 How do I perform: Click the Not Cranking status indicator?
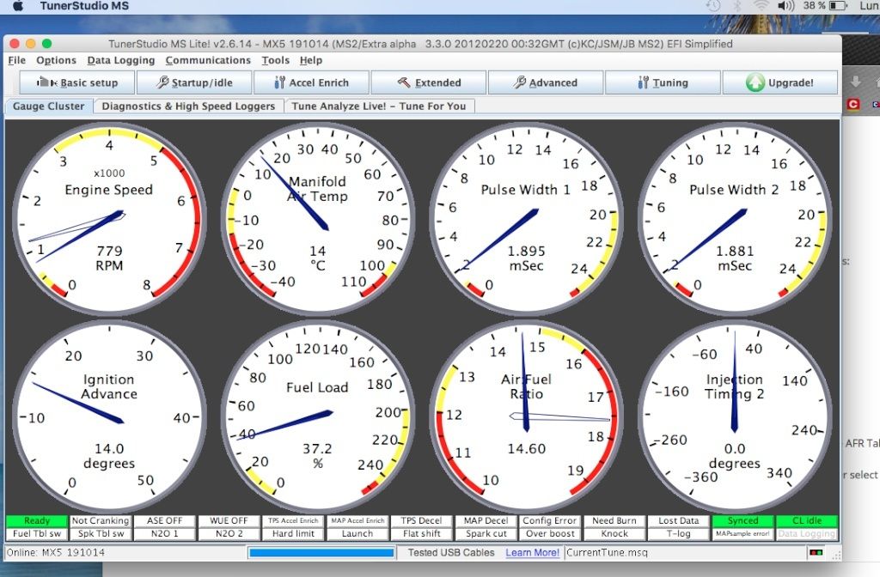(x=101, y=521)
